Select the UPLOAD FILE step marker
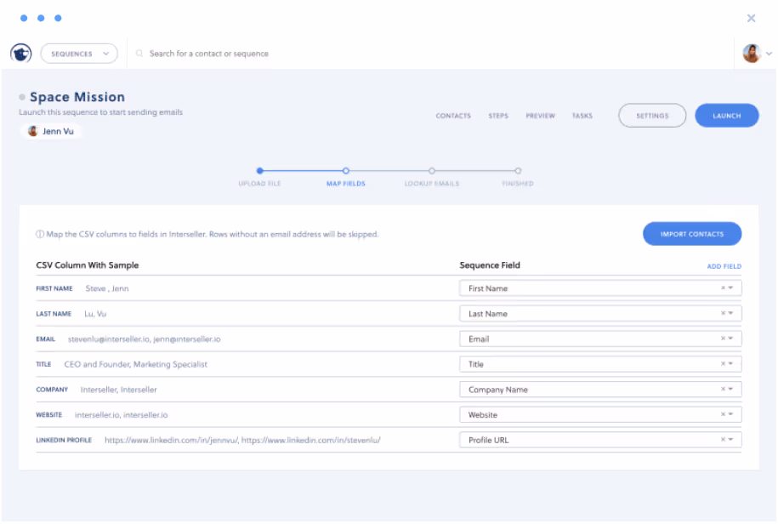778x524 pixels. coord(259,169)
